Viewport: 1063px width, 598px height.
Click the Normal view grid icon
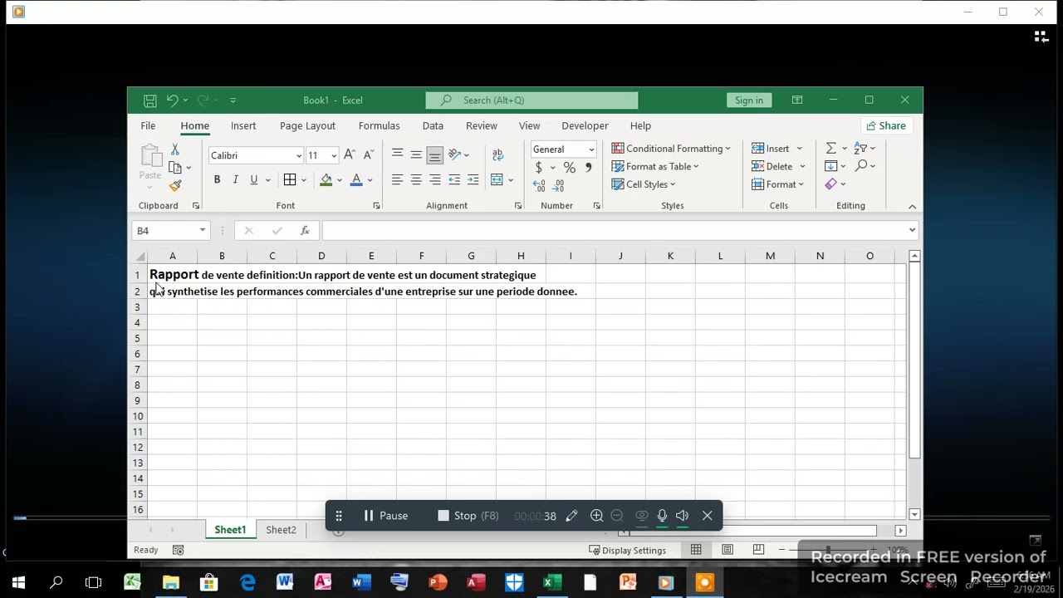click(696, 550)
